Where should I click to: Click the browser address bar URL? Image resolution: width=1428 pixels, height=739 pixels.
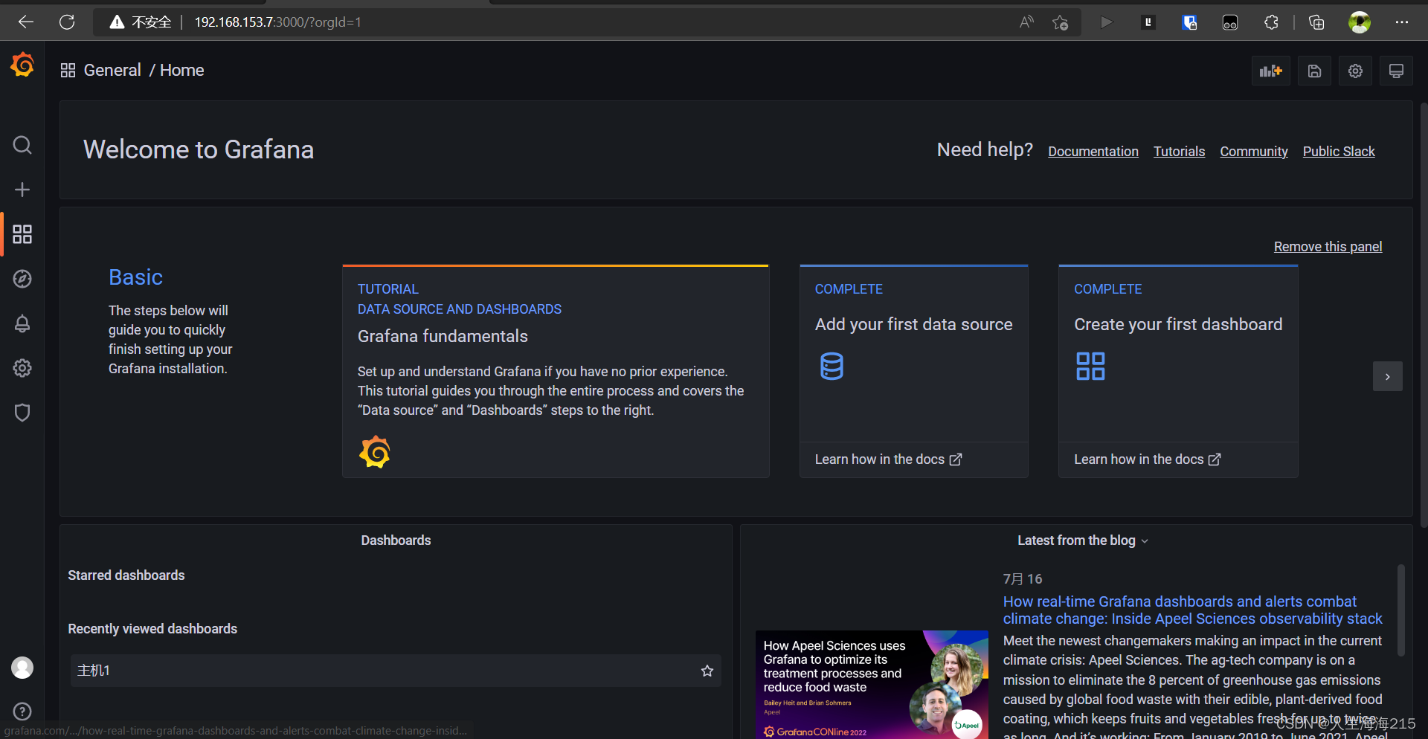point(277,22)
